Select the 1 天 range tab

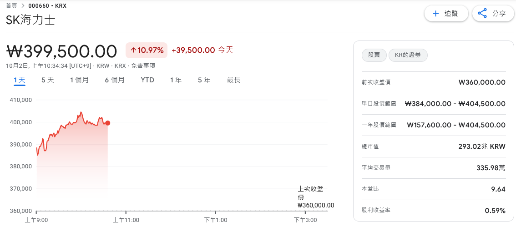tap(19, 80)
